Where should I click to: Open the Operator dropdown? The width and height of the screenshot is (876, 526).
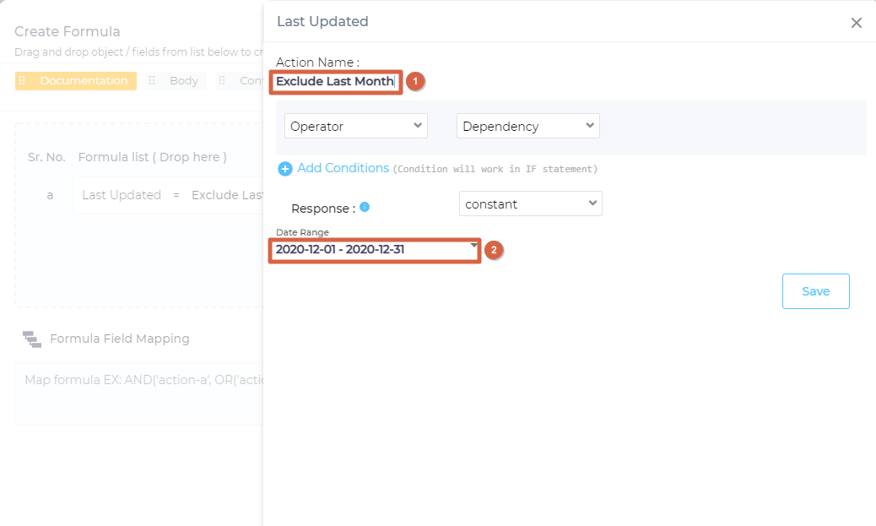pyautogui.click(x=356, y=126)
